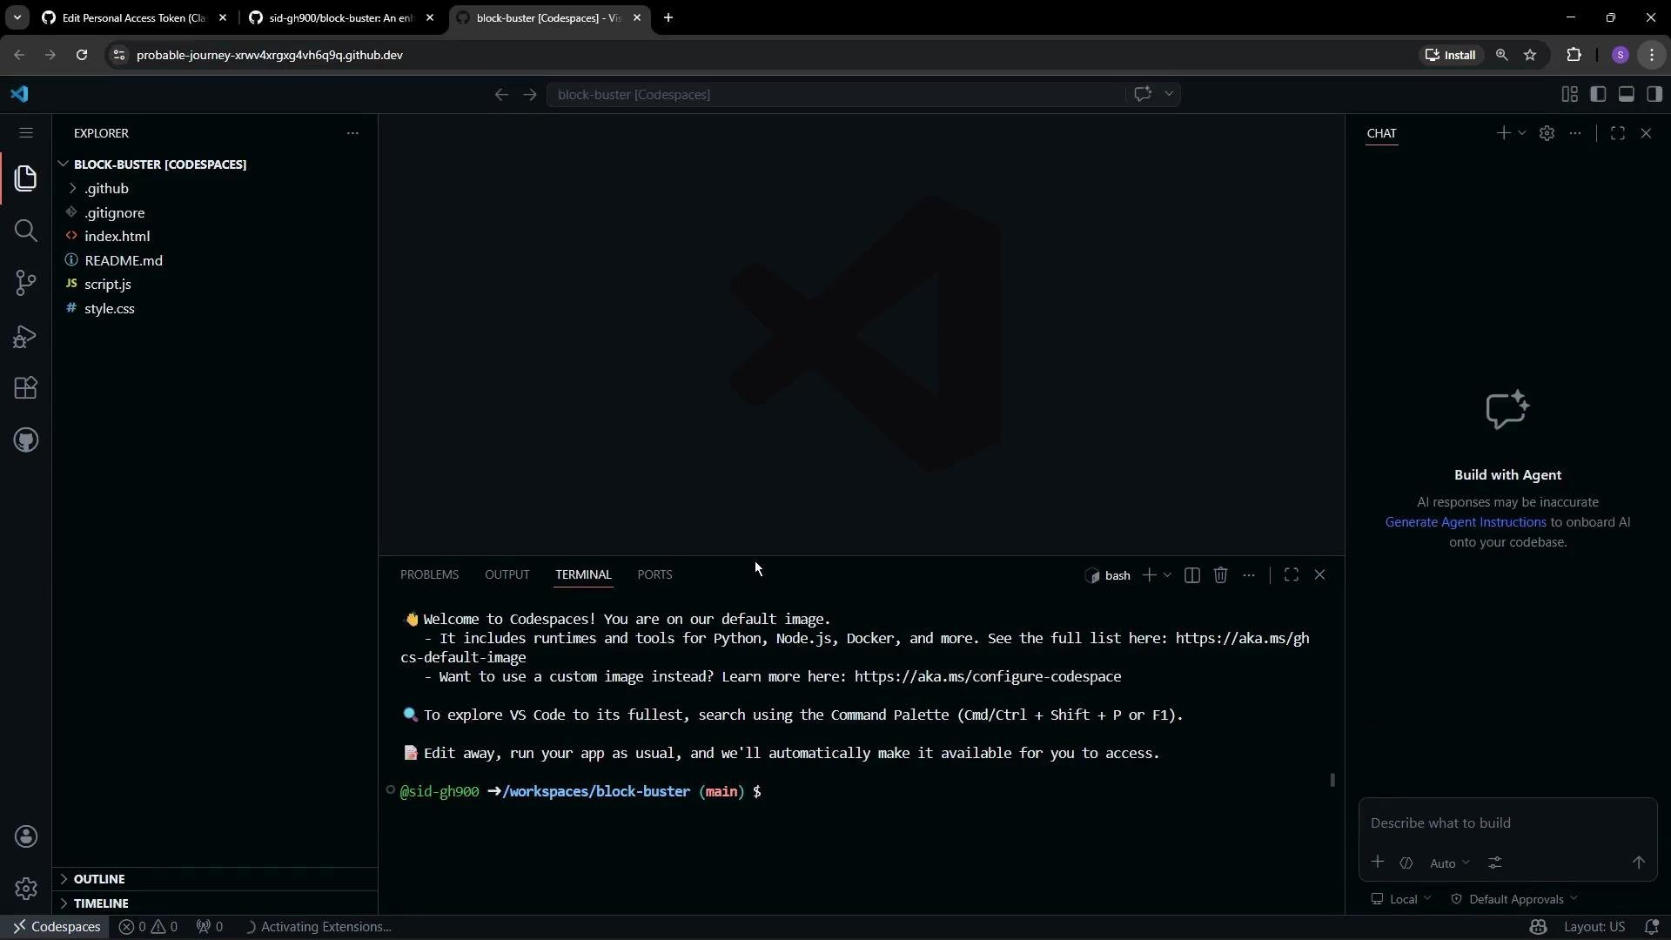This screenshot has height=940, width=1671.
Task: Open the hamburger application menu
Action: pos(26,133)
